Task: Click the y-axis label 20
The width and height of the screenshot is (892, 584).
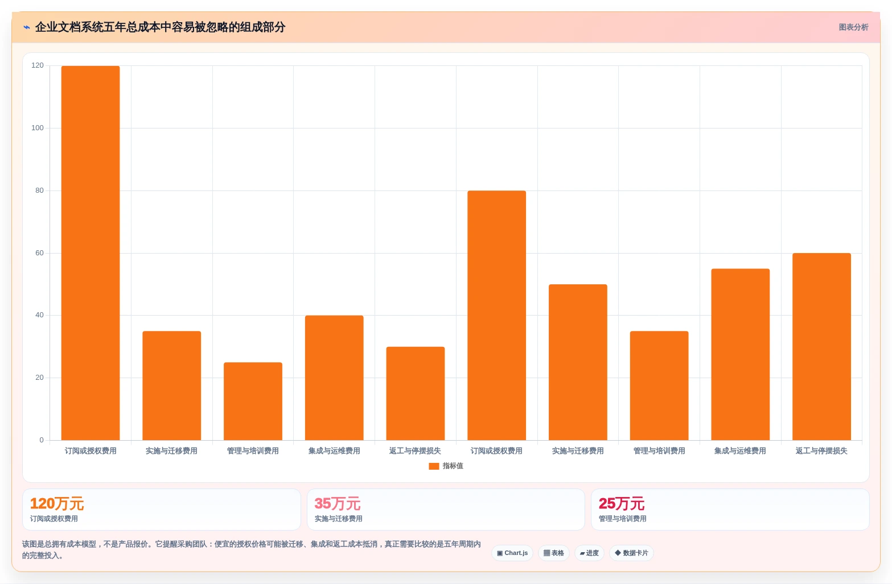Action: 39,378
